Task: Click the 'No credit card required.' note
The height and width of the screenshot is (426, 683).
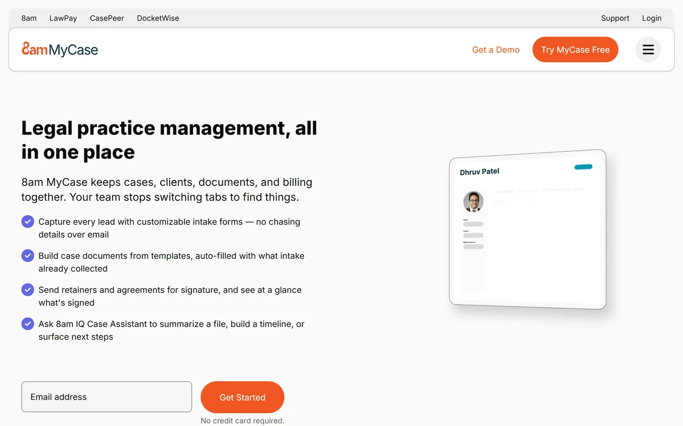Action: tap(242, 421)
